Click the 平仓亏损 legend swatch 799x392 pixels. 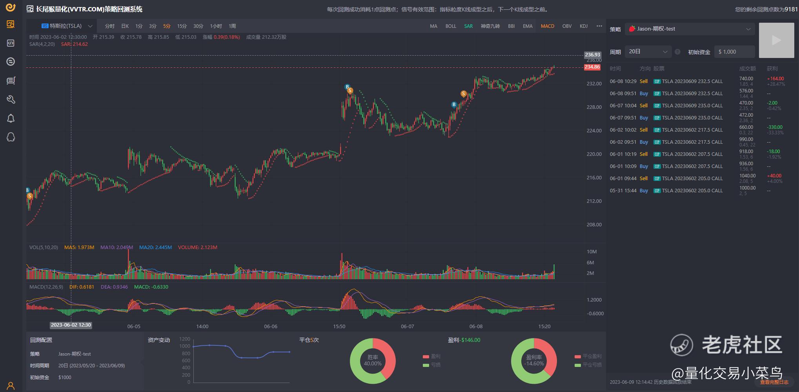coord(577,365)
